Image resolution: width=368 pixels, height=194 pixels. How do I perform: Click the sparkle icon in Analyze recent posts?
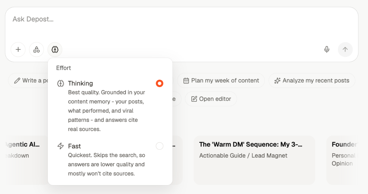click(277, 81)
